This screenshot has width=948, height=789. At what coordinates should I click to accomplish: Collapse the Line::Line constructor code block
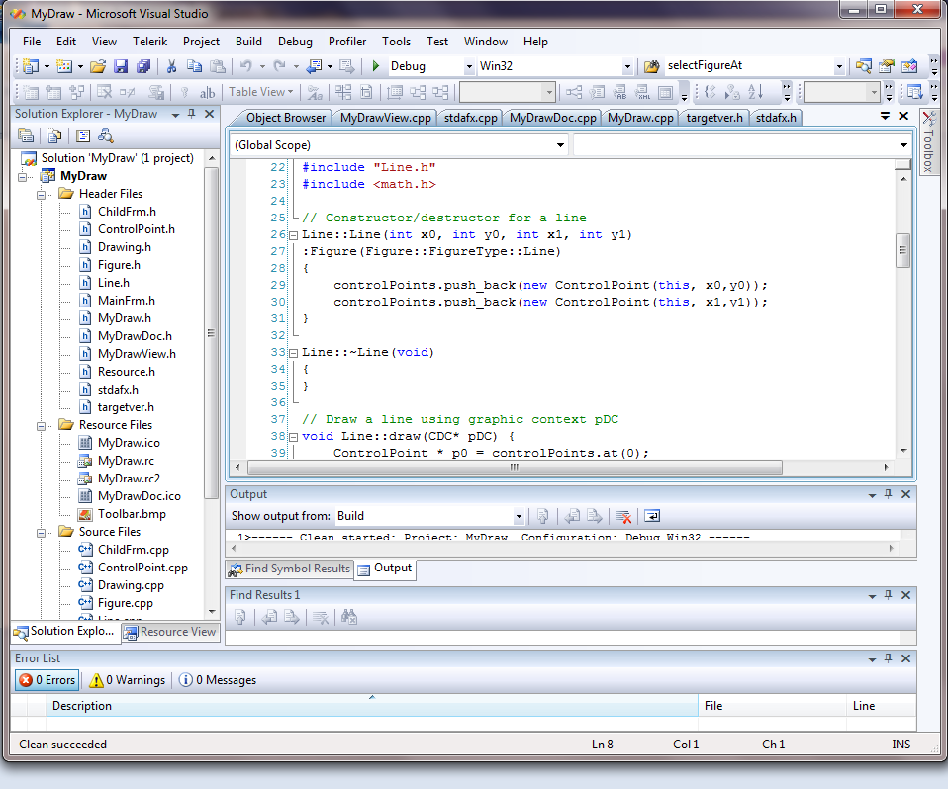pyautogui.click(x=293, y=235)
